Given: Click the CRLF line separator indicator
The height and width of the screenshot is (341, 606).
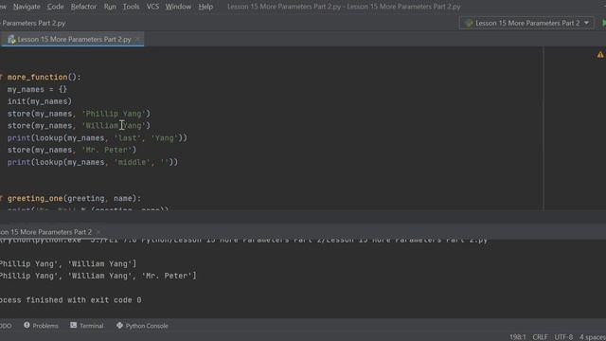Looking at the screenshot, I should [x=540, y=337].
